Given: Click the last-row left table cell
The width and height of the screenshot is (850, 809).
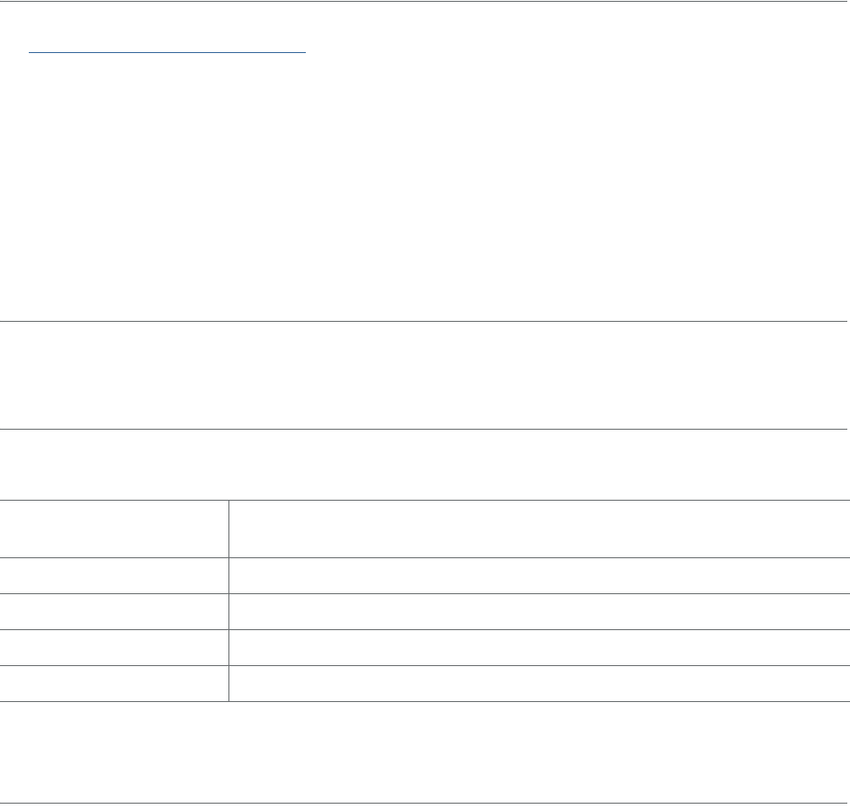Looking at the screenshot, I should 114,683.
